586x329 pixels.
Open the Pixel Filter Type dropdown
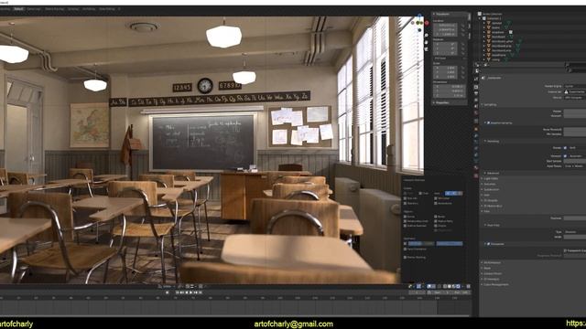click(x=575, y=231)
